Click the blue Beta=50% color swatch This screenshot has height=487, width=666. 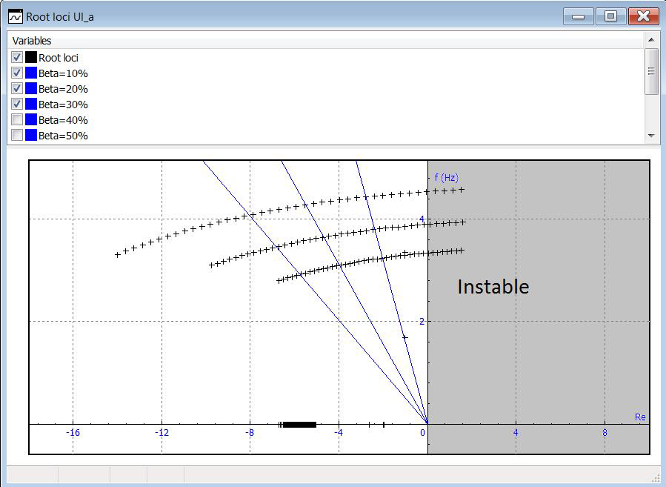click(31, 135)
